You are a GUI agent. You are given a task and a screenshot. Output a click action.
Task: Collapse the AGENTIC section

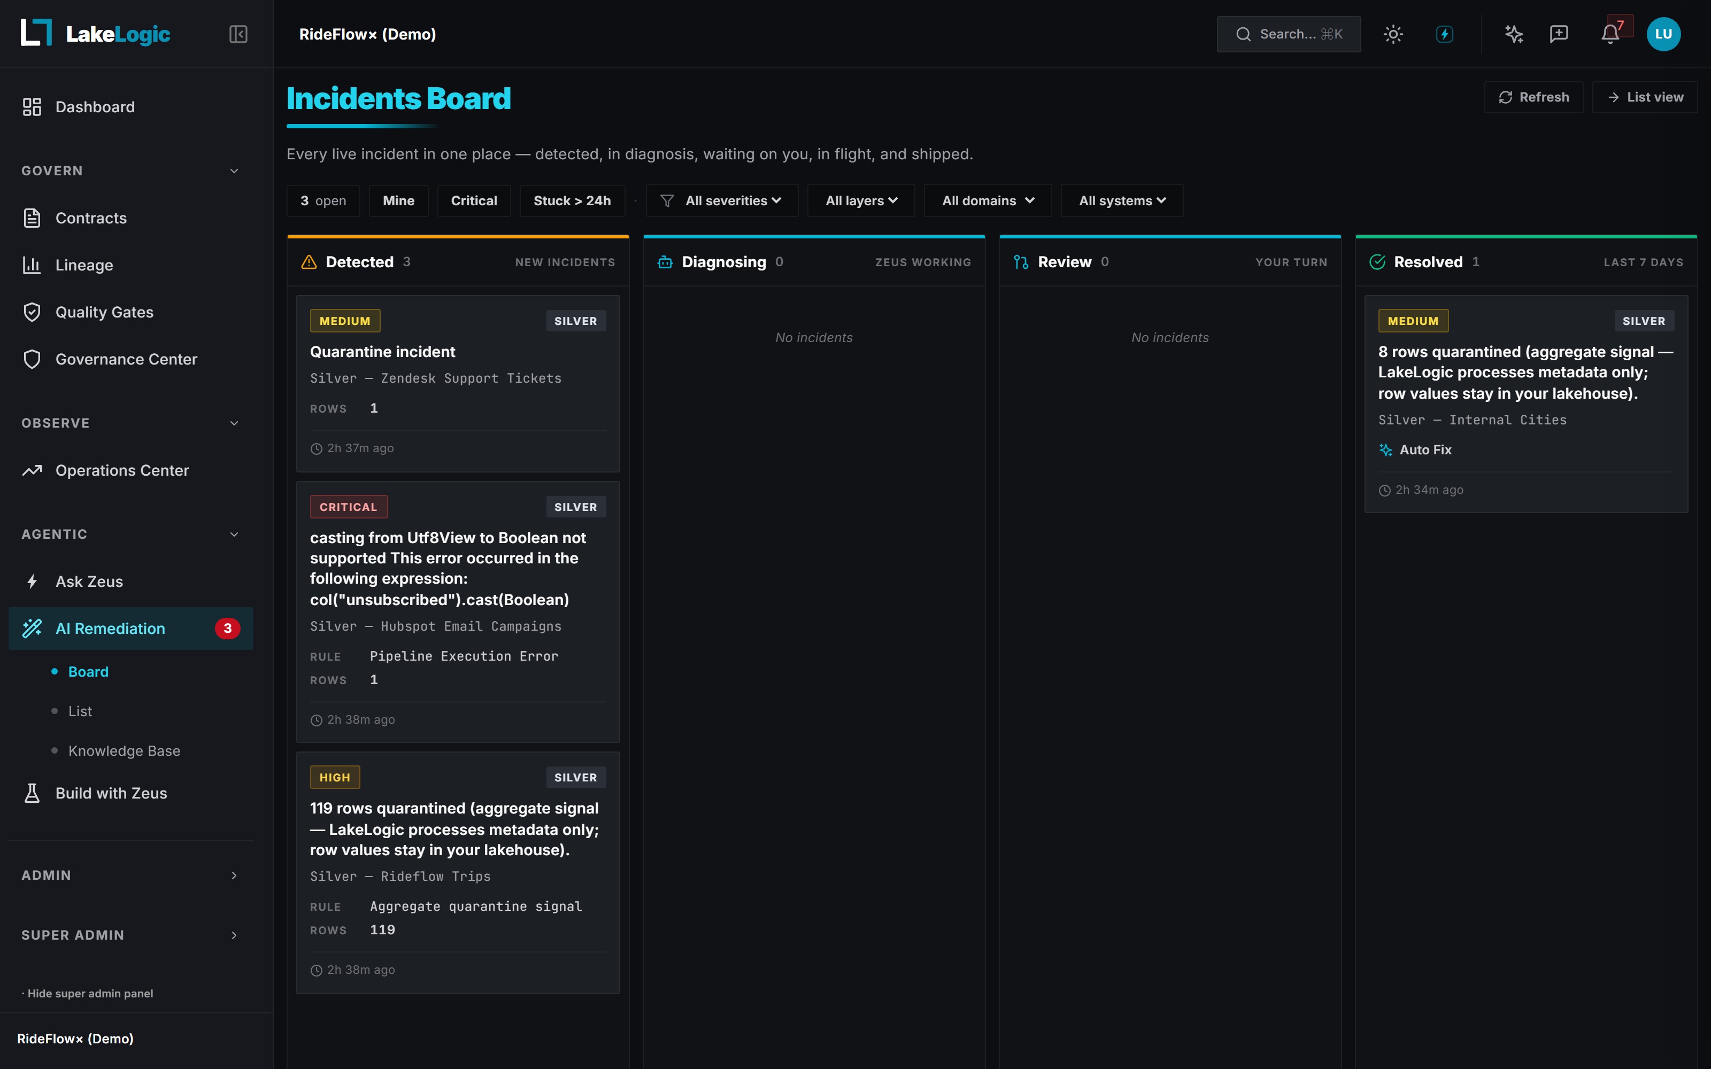(x=131, y=534)
